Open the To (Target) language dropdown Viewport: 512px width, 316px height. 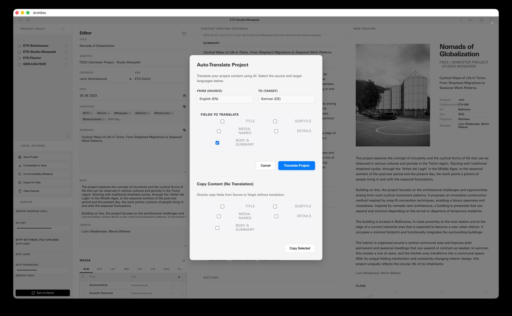286,99
